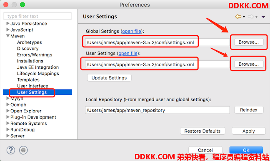Image resolution: width=270 pixels, height=161 pixels.
Task: Click the help question mark icon
Action: point(11,150)
